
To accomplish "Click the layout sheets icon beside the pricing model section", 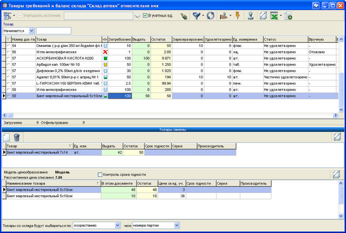I will coord(336,174).
